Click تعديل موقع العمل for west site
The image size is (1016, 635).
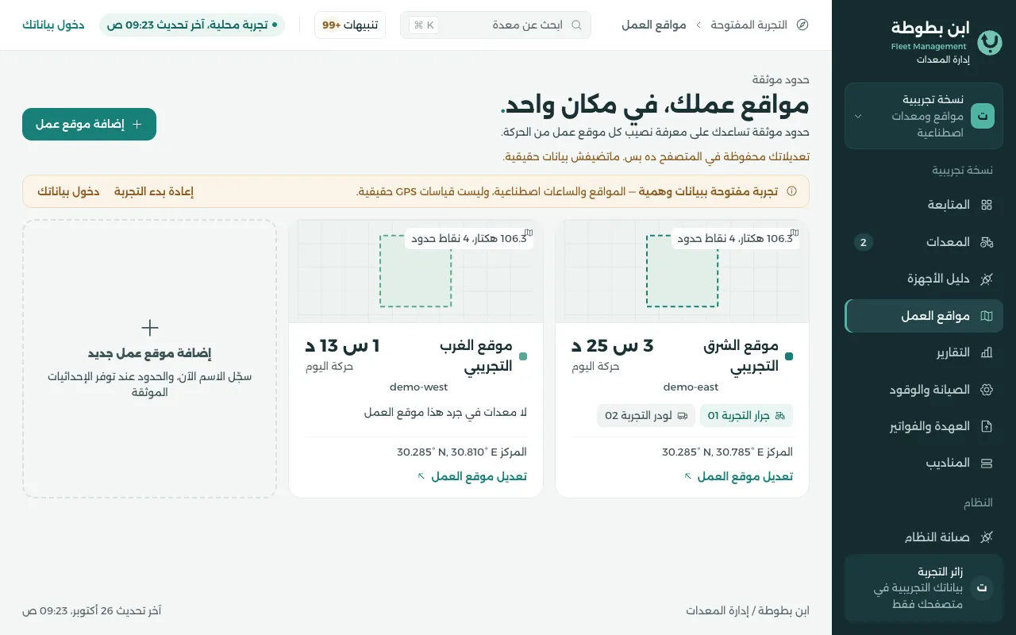coord(472,476)
